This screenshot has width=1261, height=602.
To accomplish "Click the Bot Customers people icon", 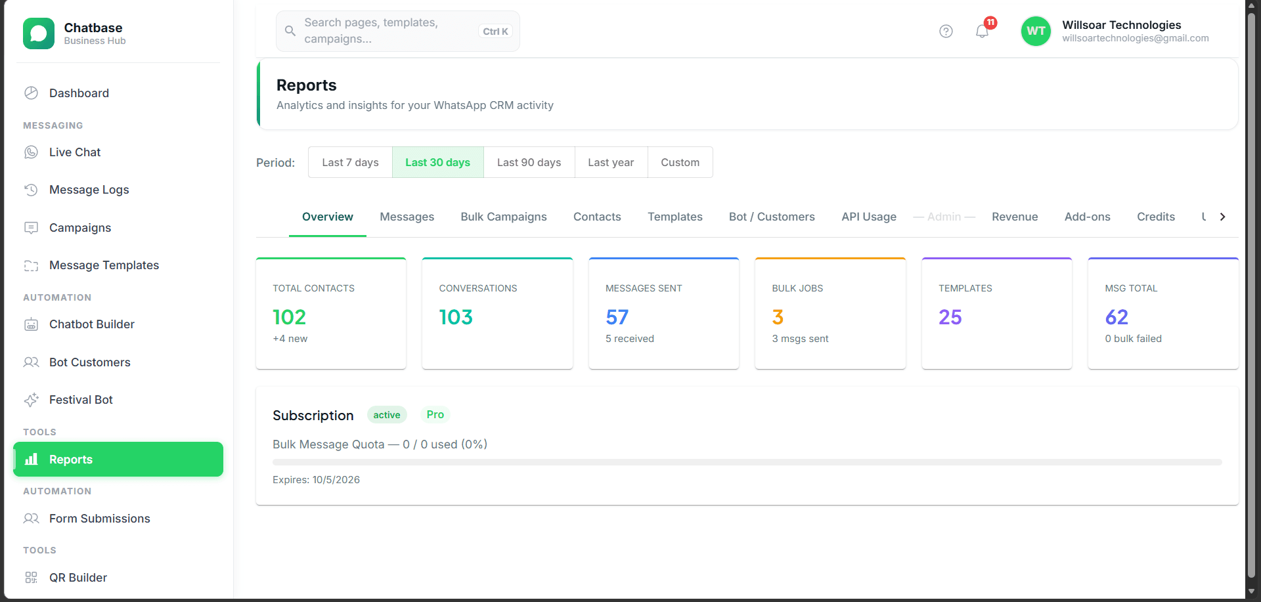I will 31,362.
